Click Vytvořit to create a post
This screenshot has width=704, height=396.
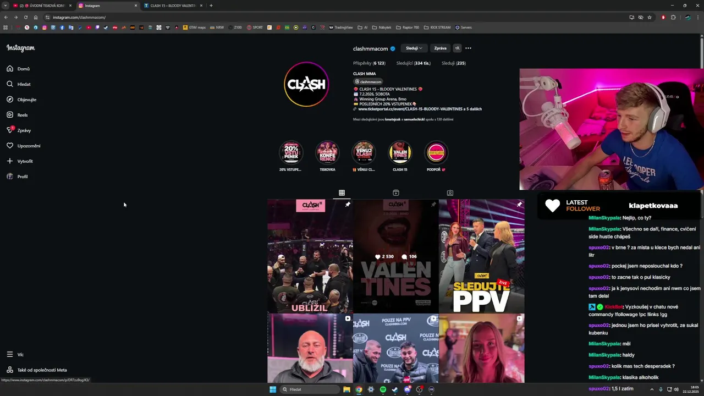(x=20, y=161)
